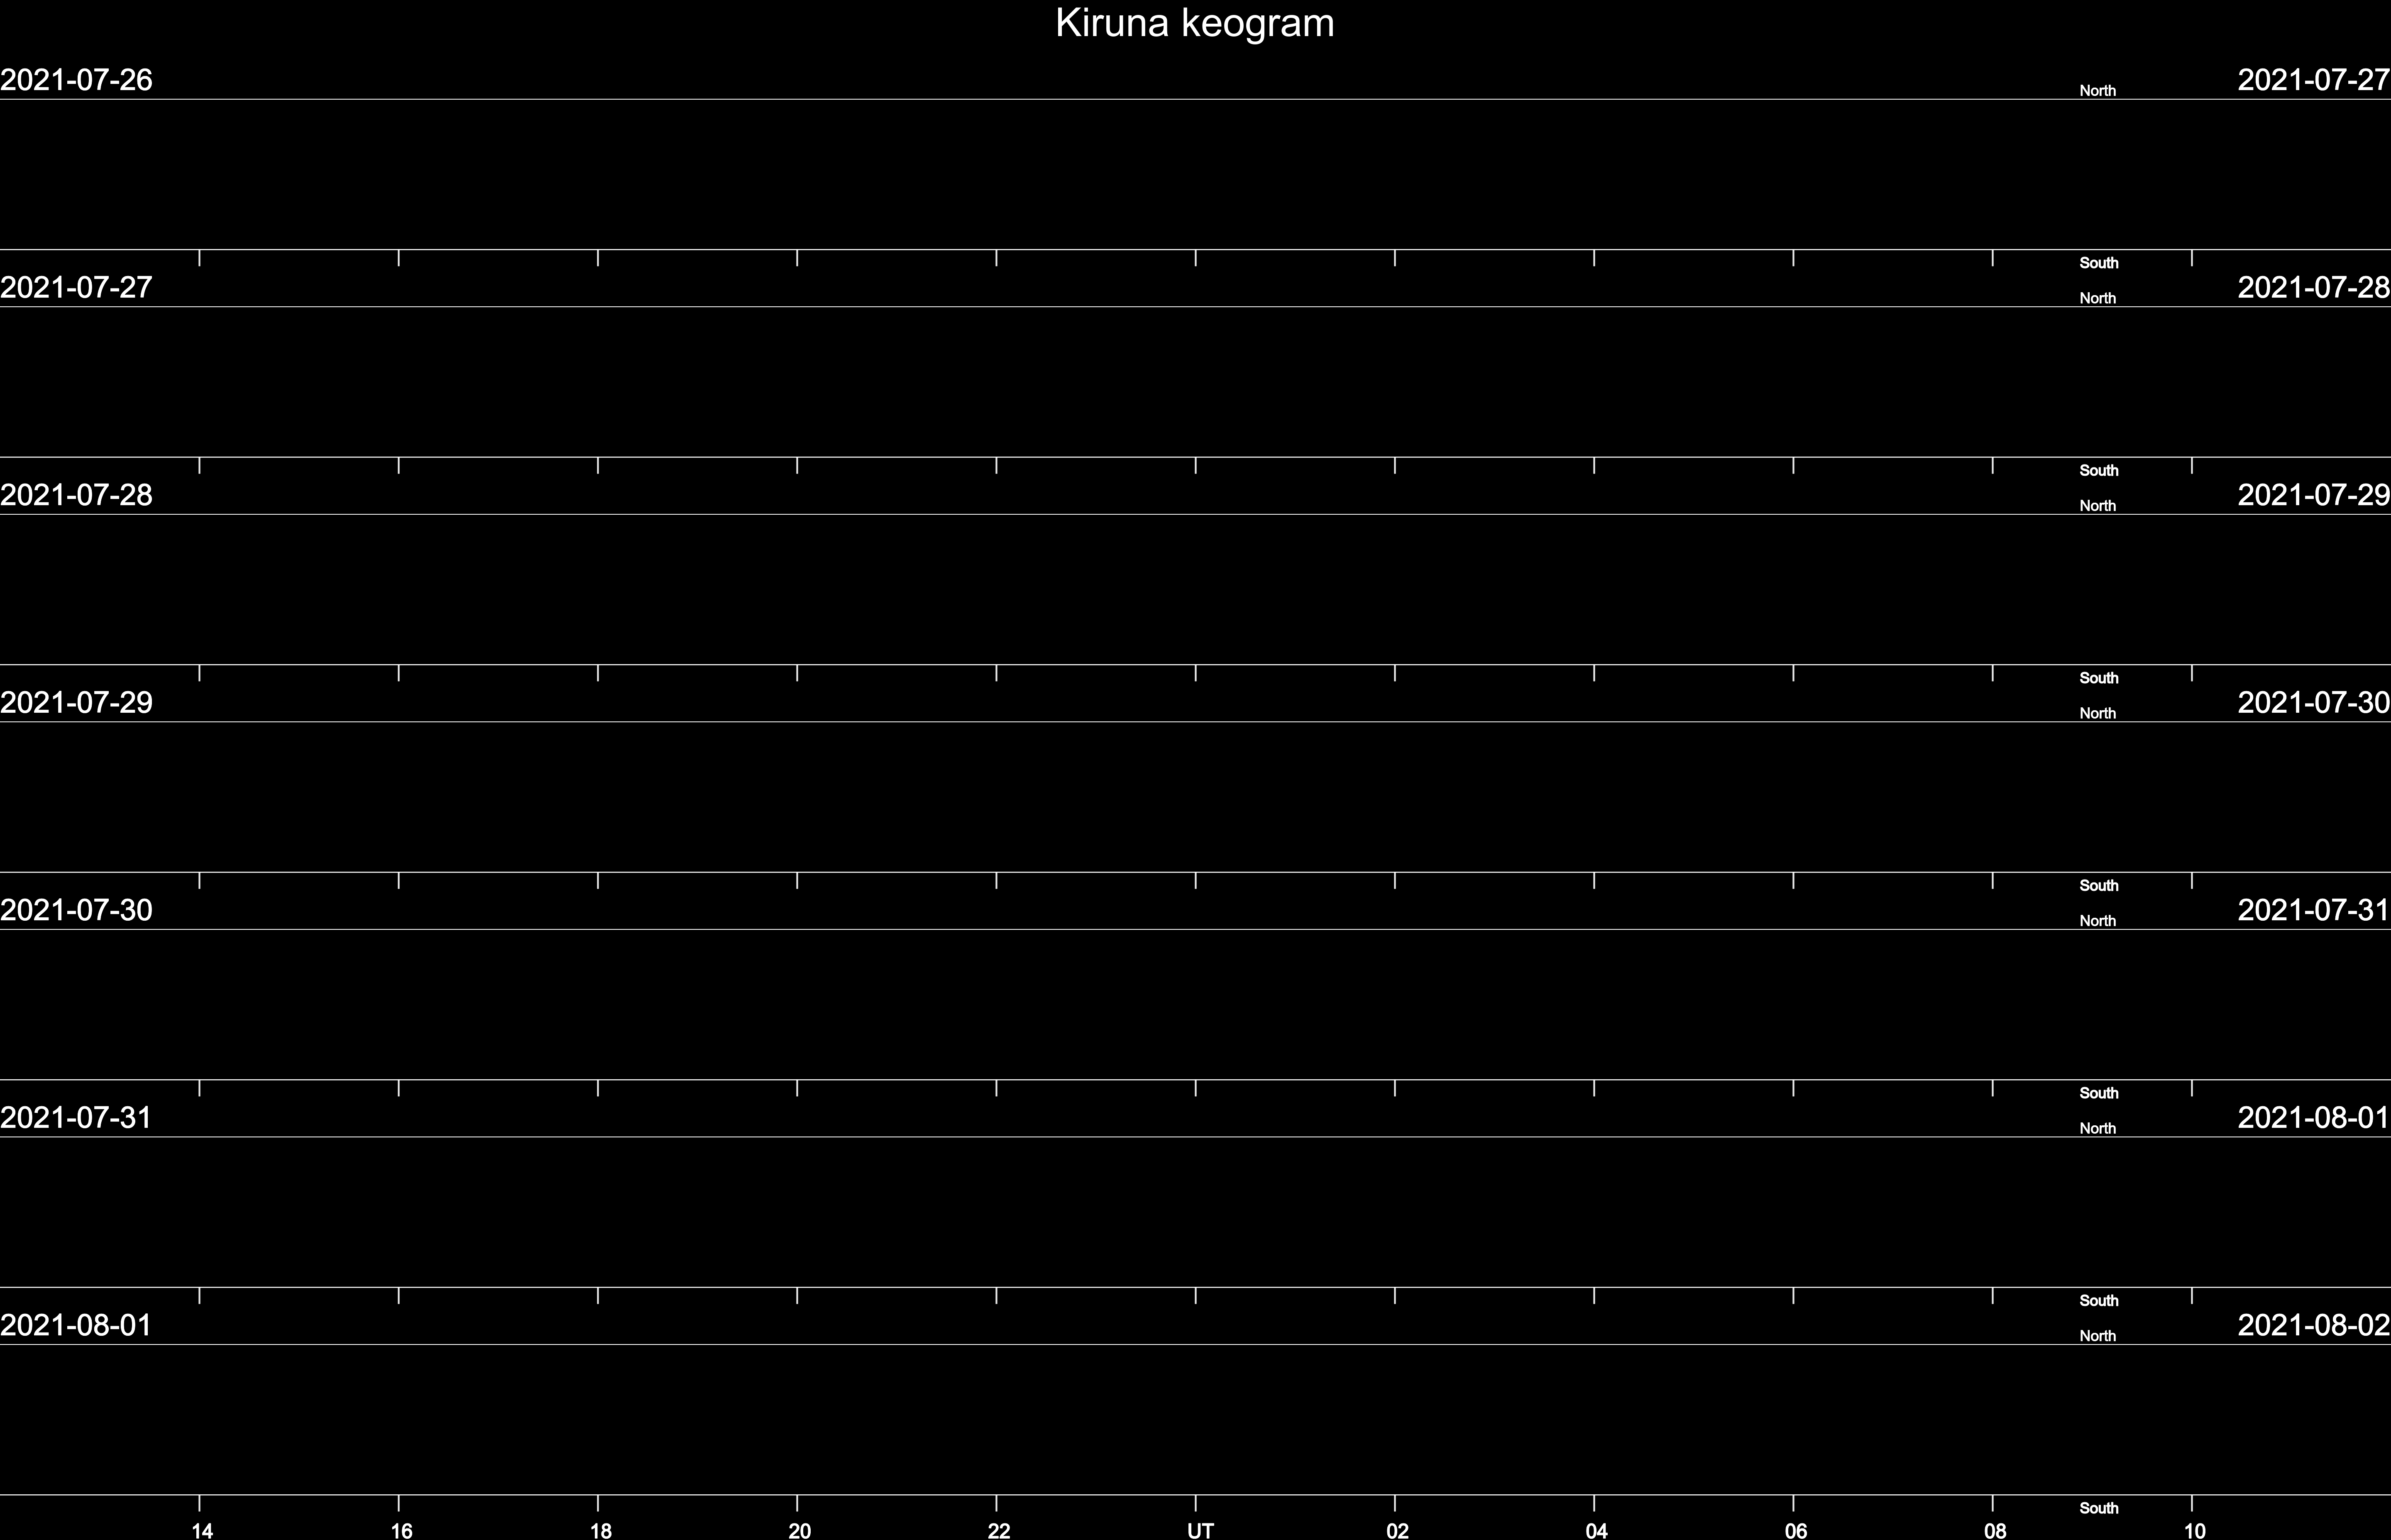Select the 2021-08-02 end date label
The height and width of the screenshot is (1540, 2391).
tap(2314, 1325)
